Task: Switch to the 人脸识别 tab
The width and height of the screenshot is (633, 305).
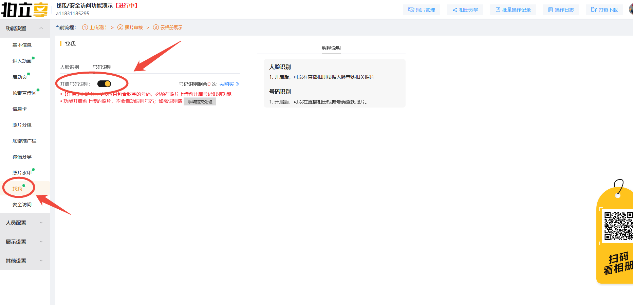Action: [70, 67]
